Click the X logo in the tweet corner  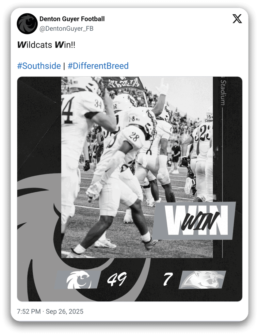tap(237, 19)
